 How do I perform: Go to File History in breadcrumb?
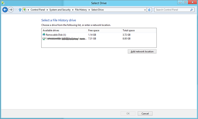click(81, 10)
